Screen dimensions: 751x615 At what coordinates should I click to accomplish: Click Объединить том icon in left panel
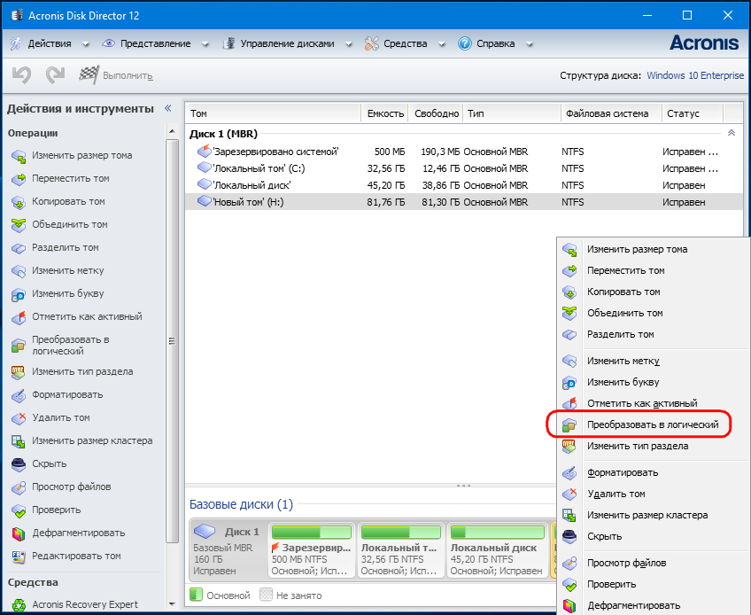(x=19, y=225)
